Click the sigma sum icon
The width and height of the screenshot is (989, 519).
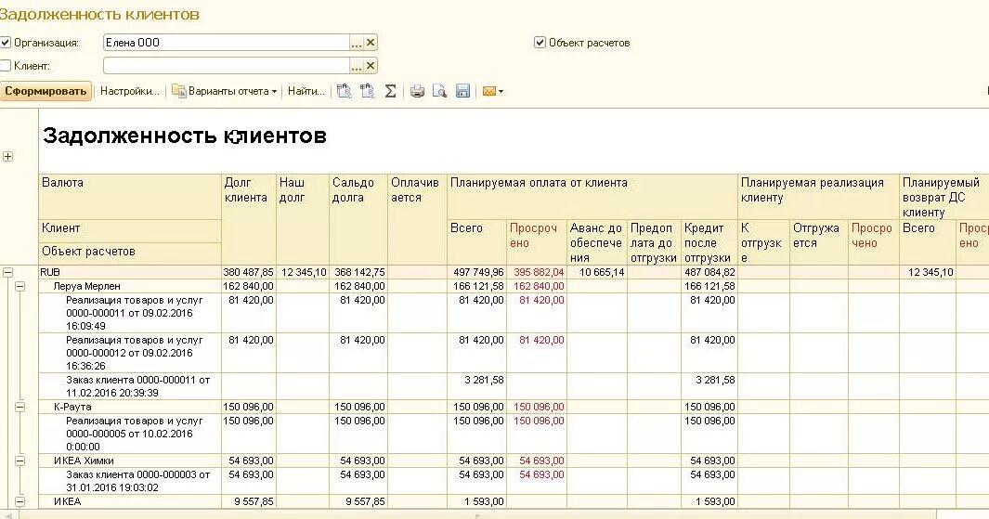(x=390, y=91)
